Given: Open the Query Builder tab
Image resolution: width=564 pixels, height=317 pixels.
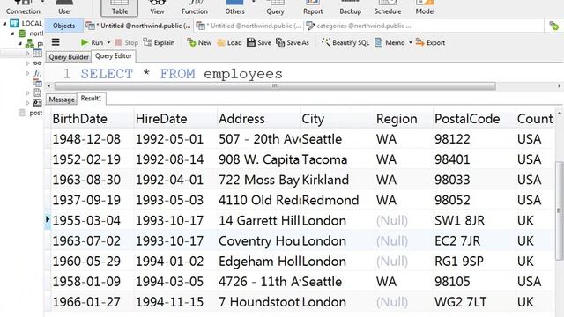Looking at the screenshot, I should [x=69, y=57].
